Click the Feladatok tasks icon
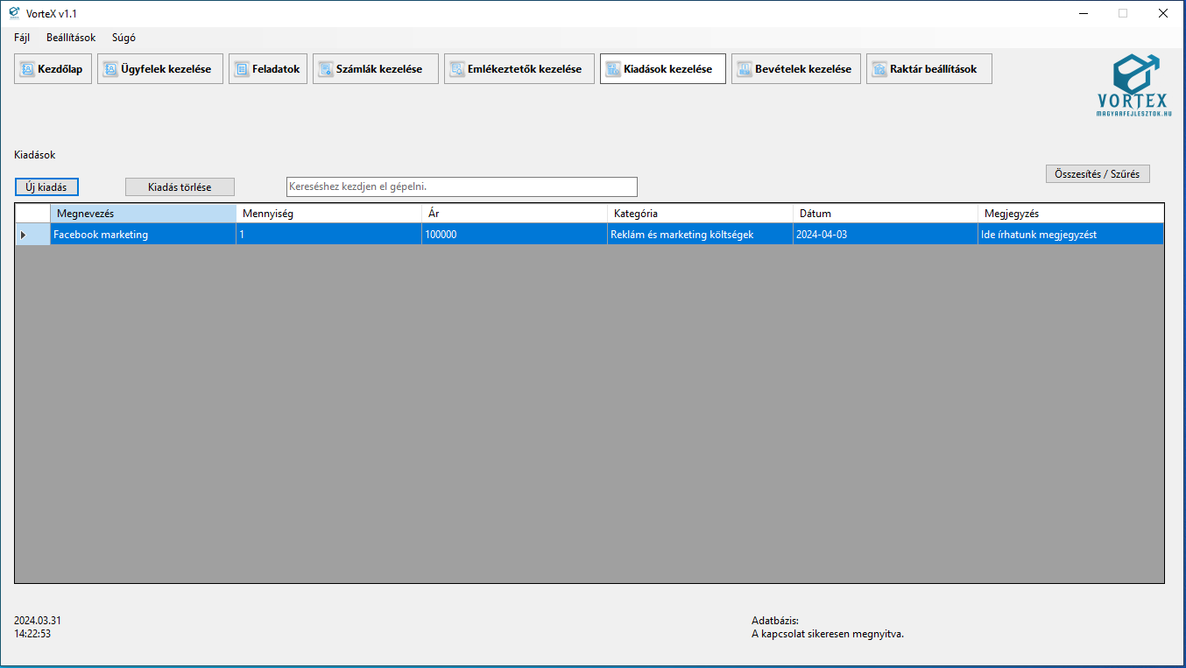 click(x=242, y=69)
